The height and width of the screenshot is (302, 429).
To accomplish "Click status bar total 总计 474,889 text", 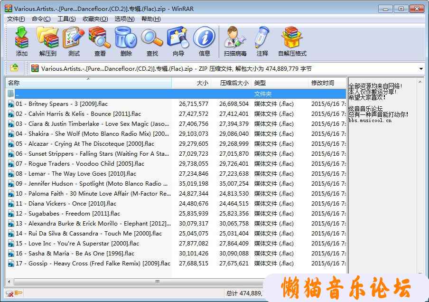I will pyautogui.click(x=244, y=293).
